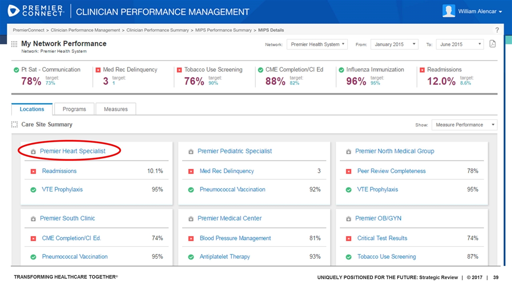Open Pneumococcal Vaccination under Pediatric Specialist
The height and width of the screenshot is (288, 512).
(232, 190)
